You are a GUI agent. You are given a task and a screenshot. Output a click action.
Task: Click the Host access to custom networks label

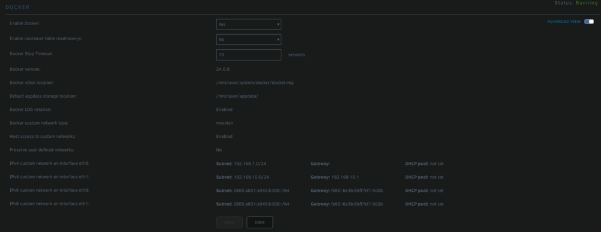(x=43, y=137)
